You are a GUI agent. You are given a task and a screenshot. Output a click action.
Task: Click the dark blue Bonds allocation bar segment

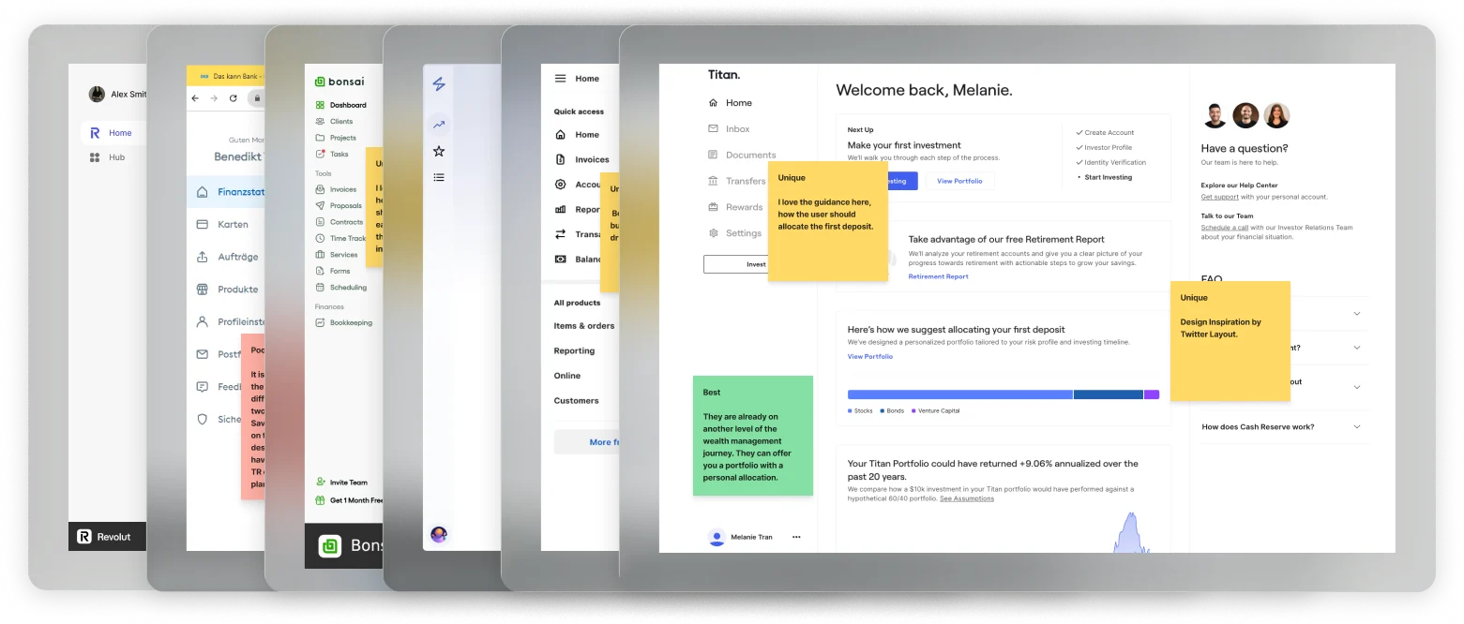point(1108,395)
